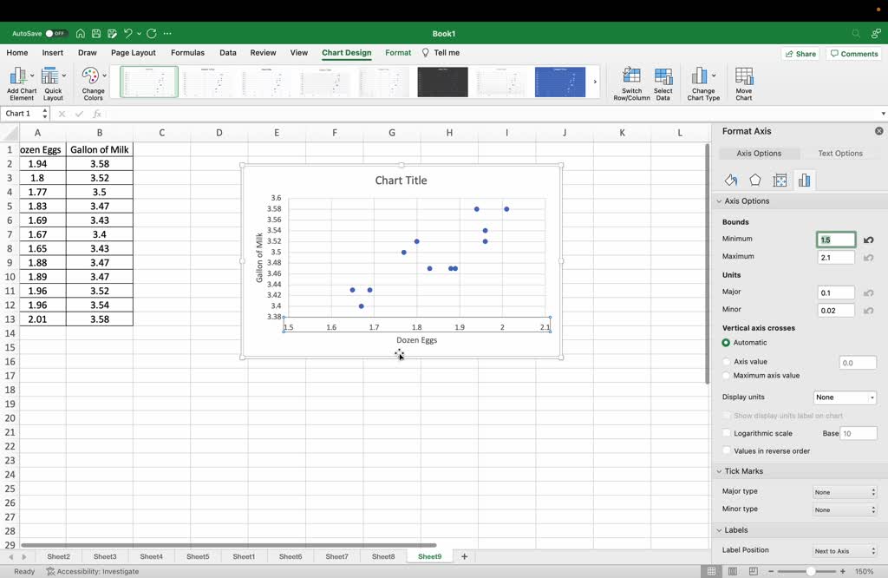
Task: Check Values in reverse order
Action: 727,451
